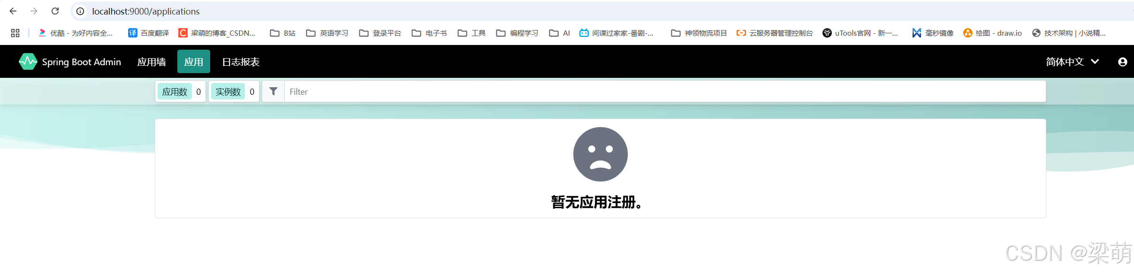Open the uTools官网 bookmark
This screenshot has height=272, width=1134.
pos(860,33)
